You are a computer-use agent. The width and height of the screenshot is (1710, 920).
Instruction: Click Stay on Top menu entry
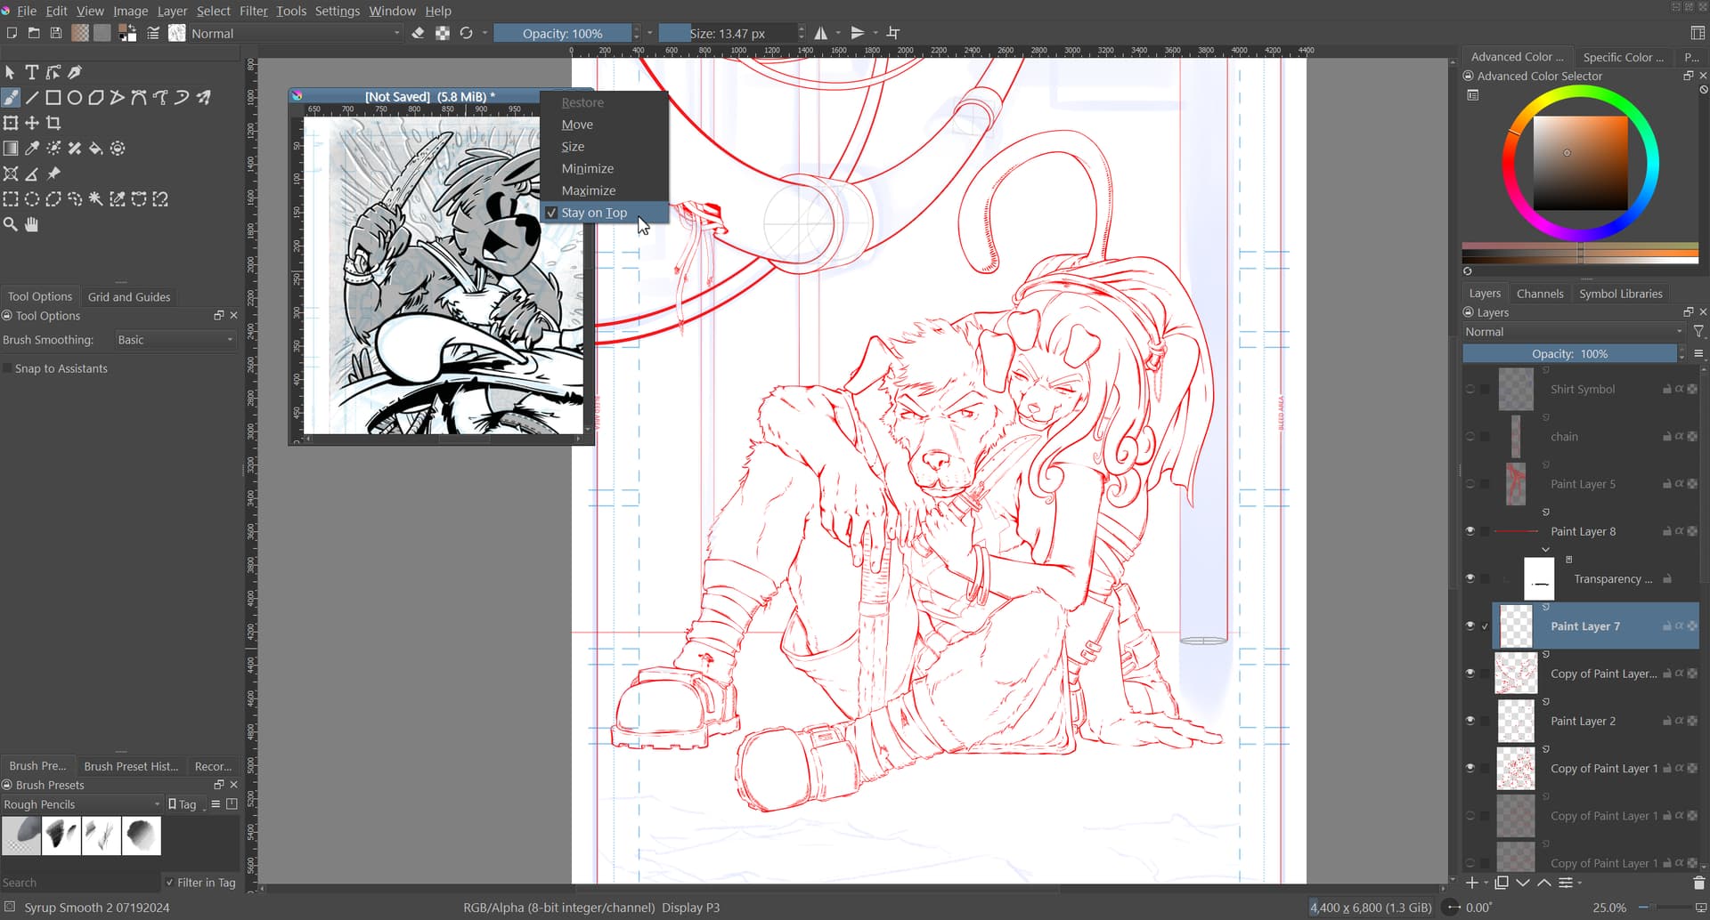point(594,213)
